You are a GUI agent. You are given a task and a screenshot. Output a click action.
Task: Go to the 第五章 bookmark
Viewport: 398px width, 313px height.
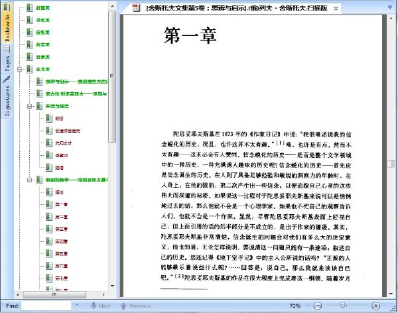pyautogui.click(x=62, y=253)
